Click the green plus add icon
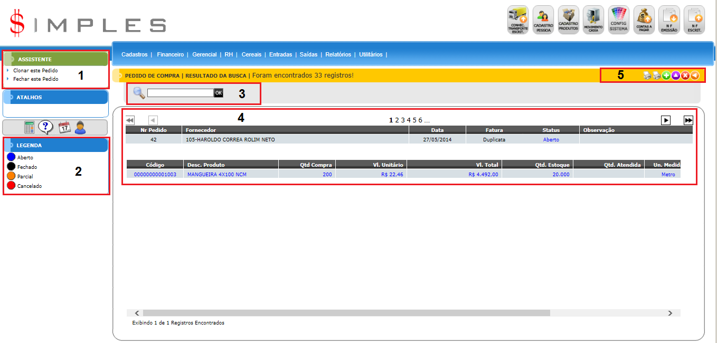717x343 pixels. [666, 75]
